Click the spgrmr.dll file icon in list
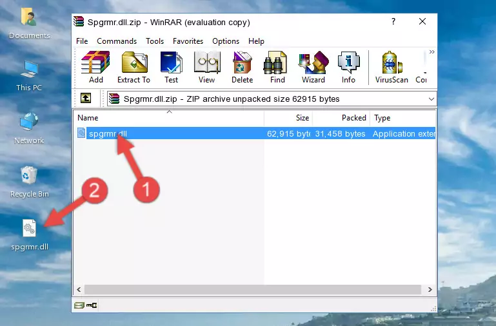 coord(81,133)
